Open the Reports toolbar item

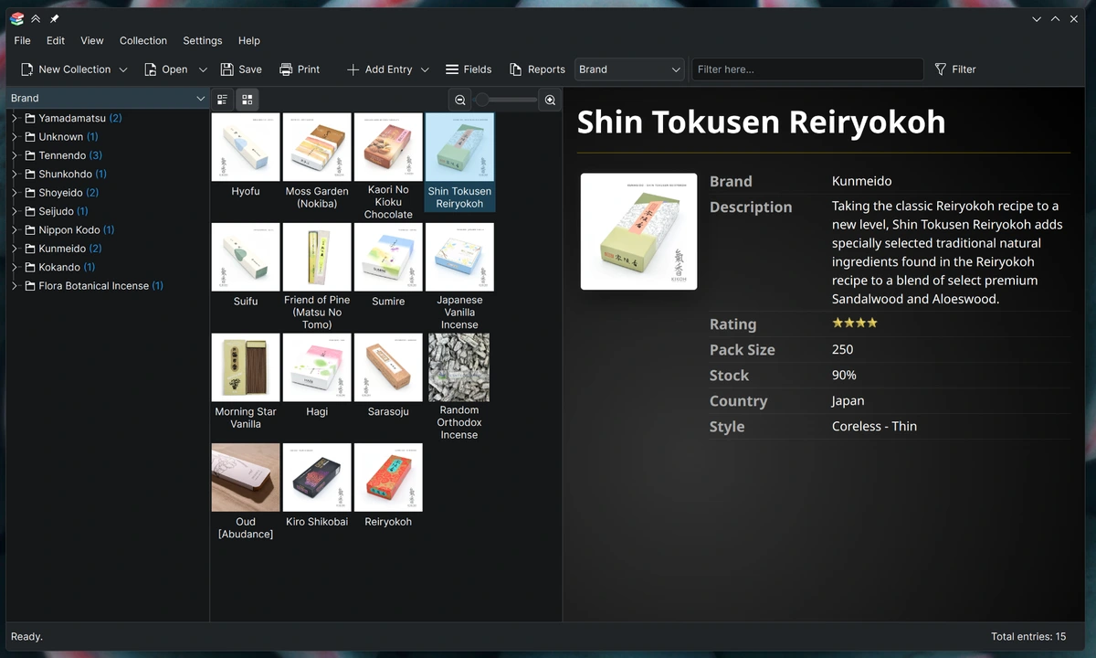pyautogui.click(x=537, y=69)
